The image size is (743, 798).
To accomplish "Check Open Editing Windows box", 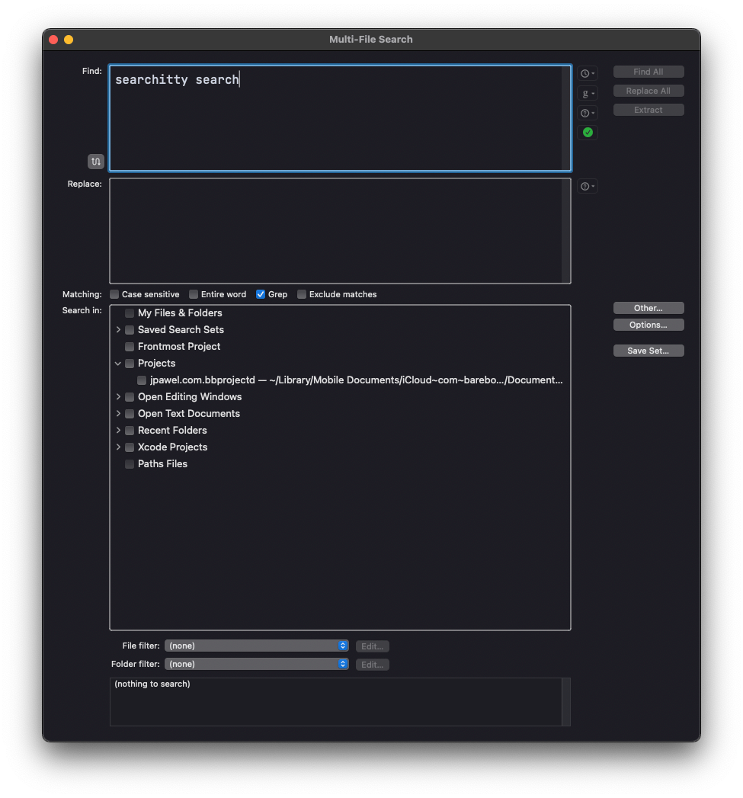I will coord(130,397).
